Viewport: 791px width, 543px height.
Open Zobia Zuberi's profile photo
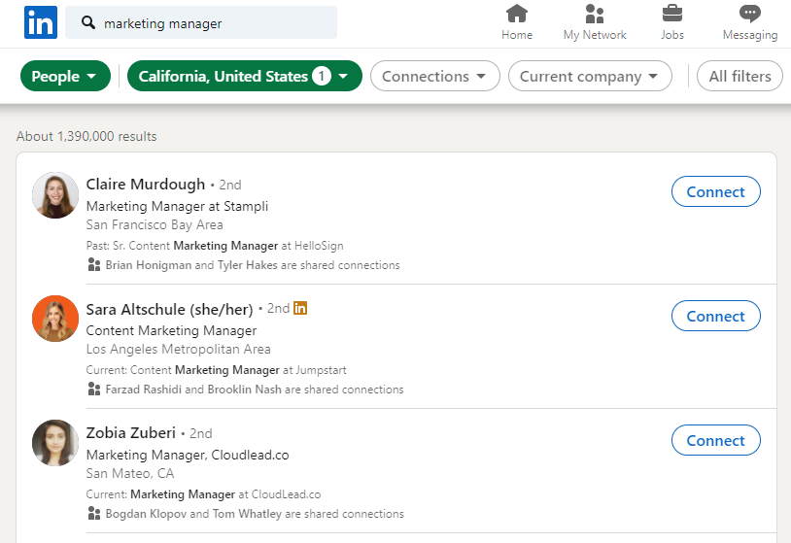[54, 443]
